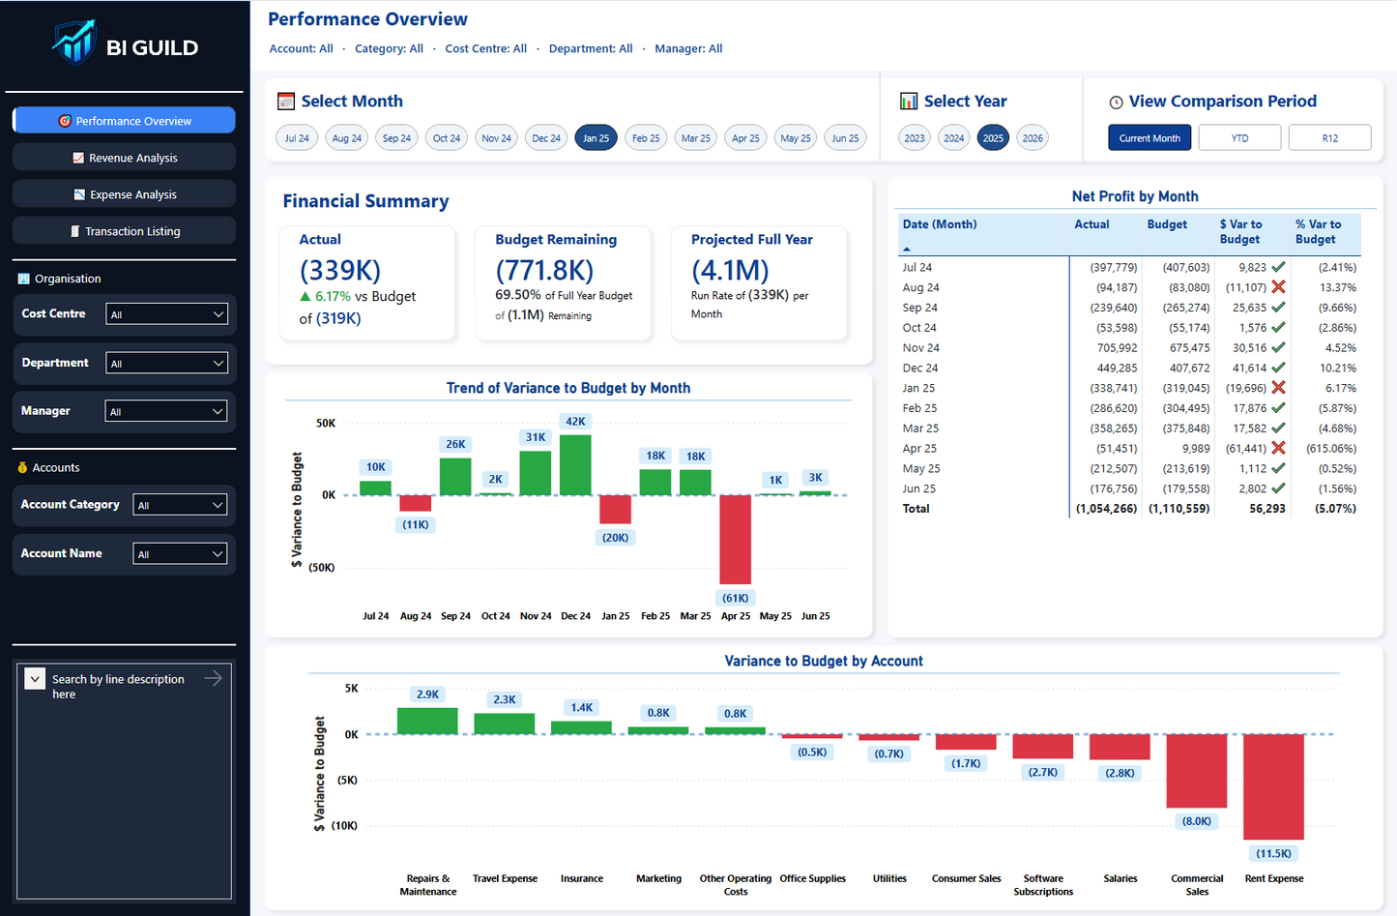
Task: Click the bar chart icon beside Select Year
Action: [x=909, y=101]
